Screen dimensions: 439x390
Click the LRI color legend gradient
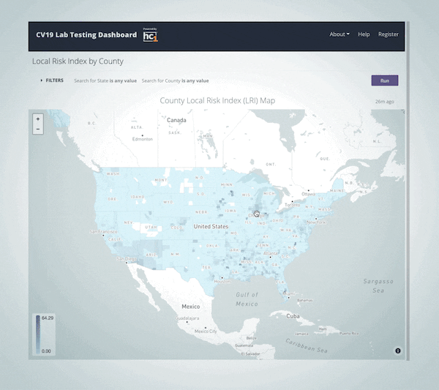pyautogui.click(x=38, y=334)
